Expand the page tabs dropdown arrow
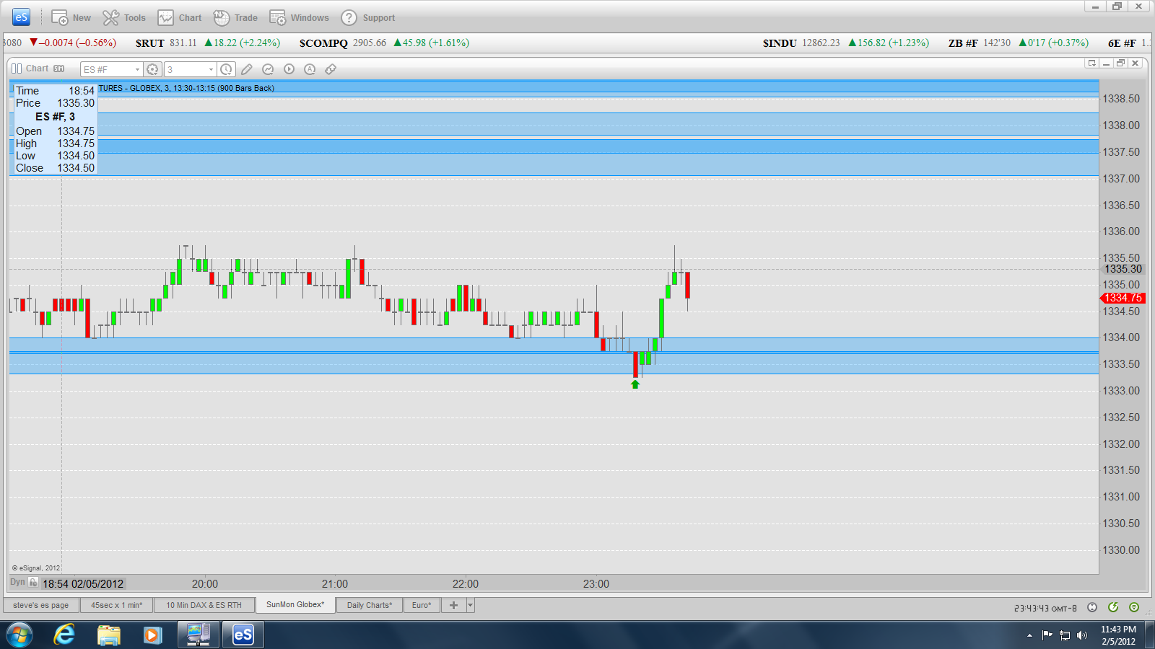 (471, 605)
